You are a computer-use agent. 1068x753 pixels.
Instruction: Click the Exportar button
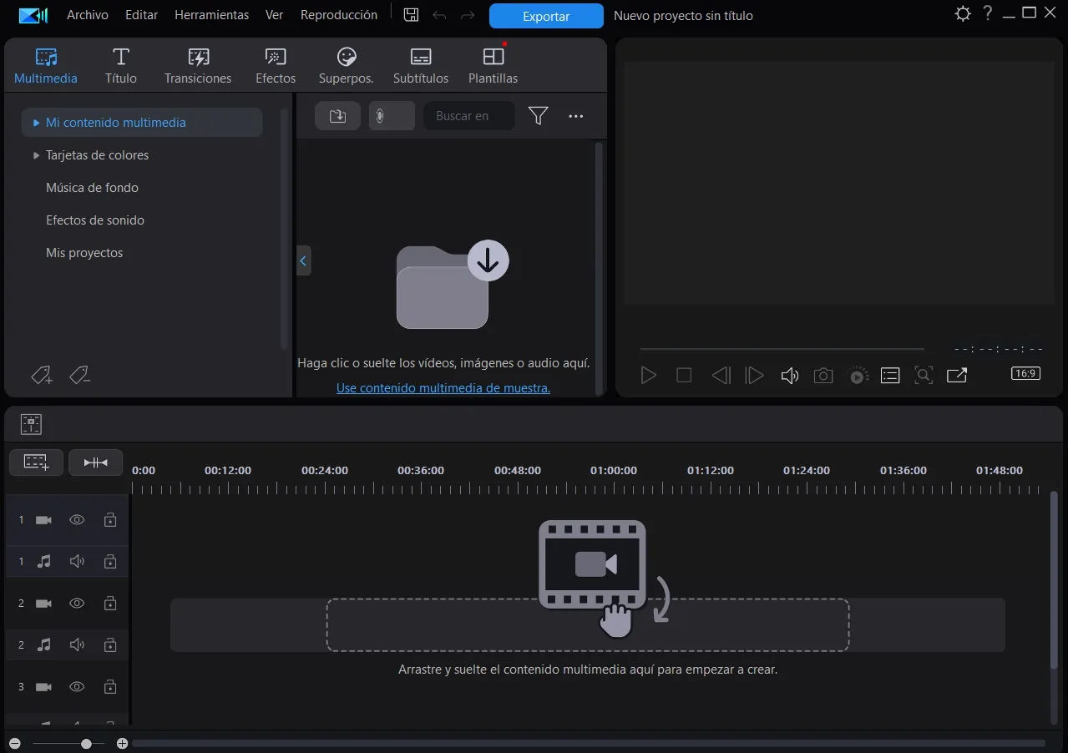(546, 16)
